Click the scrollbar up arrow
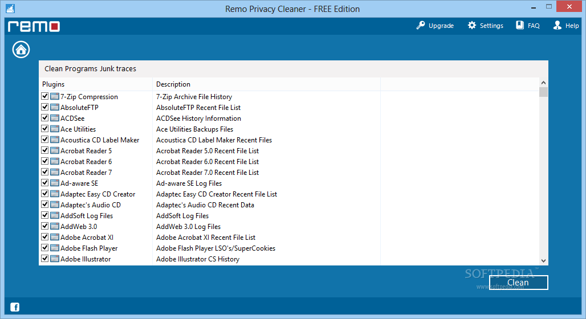The image size is (586, 319). (543, 83)
